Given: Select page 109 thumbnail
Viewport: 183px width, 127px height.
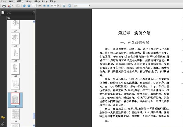Looking at the screenshot, I should coord(15,54).
